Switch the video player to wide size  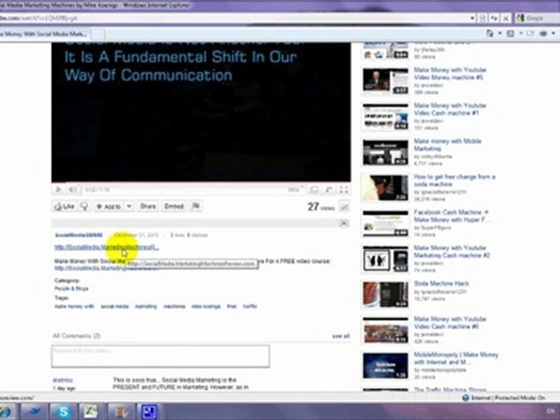pos(314,190)
